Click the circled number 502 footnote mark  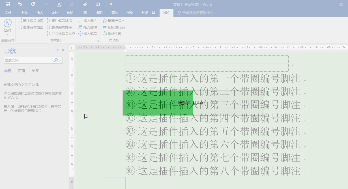[130, 118]
